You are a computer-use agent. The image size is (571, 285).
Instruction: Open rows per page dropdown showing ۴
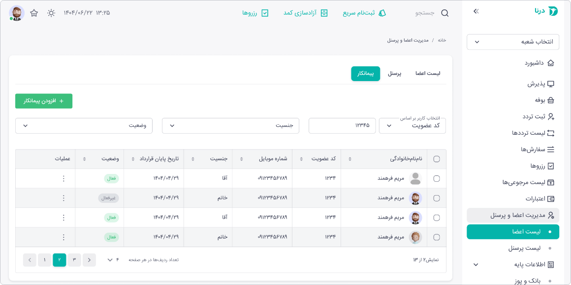pyautogui.click(x=113, y=260)
